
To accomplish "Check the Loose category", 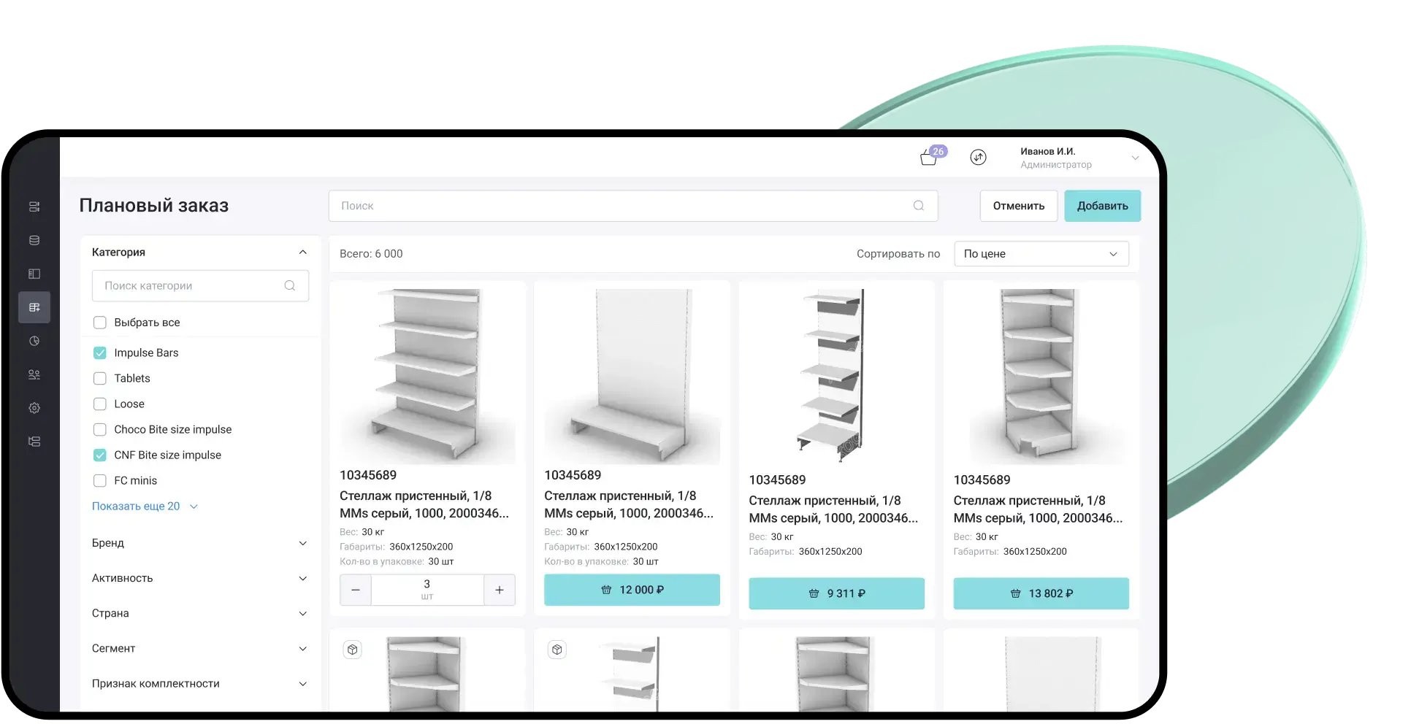I will tap(100, 404).
